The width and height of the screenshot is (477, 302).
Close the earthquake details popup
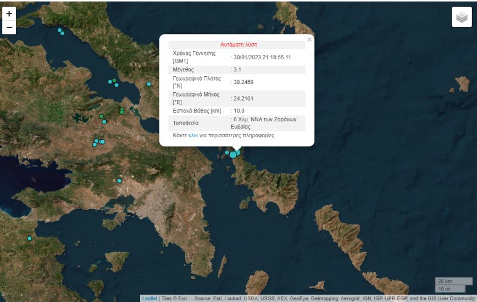pyautogui.click(x=309, y=40)
